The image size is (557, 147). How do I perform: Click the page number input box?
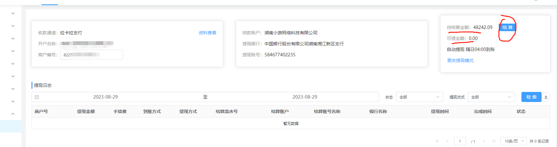[x=460, y=141]
